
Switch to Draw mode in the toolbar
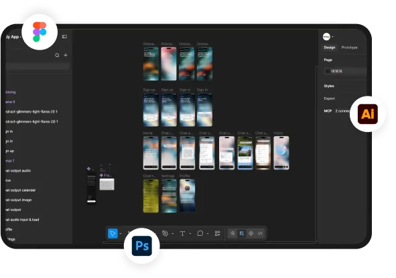[233, 233]
